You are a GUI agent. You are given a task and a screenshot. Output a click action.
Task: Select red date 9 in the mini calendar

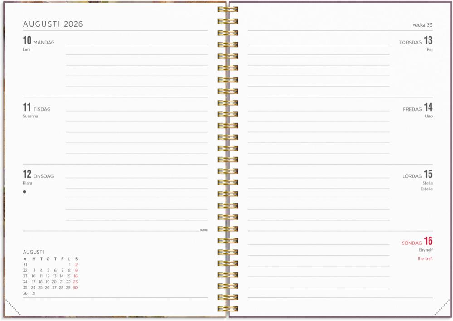point(76,270)
